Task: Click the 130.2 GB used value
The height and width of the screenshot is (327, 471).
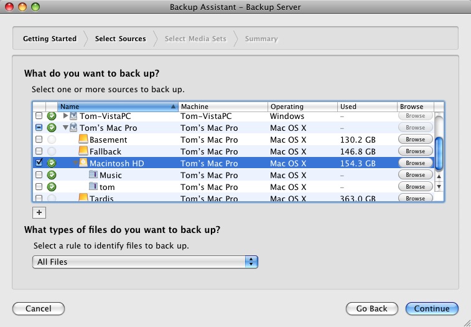Action: [x=358, y=140]
